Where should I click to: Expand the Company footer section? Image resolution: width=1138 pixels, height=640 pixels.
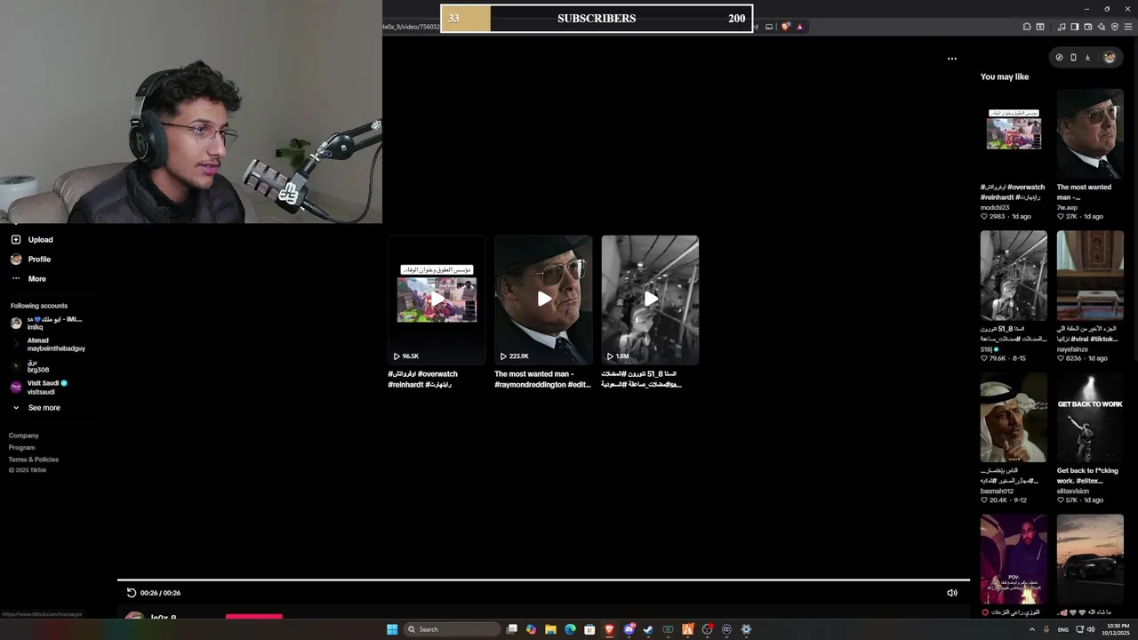[24, 436]
